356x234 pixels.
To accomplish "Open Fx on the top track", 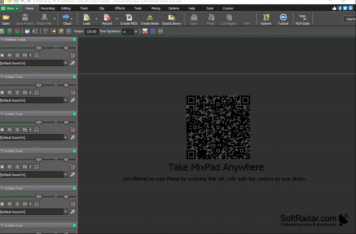I will click(x=25, y=55).
